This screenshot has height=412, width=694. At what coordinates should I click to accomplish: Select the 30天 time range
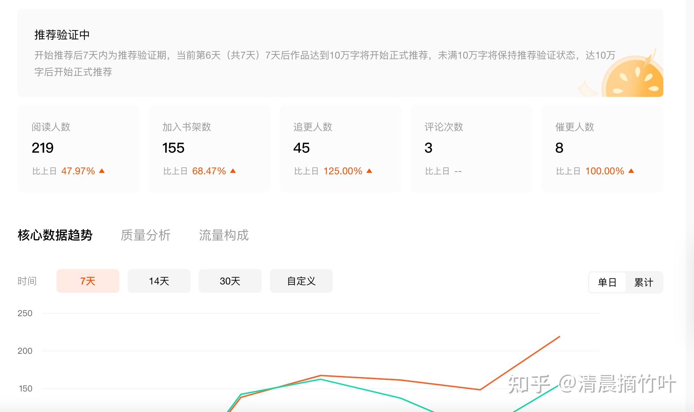[230, 281]
